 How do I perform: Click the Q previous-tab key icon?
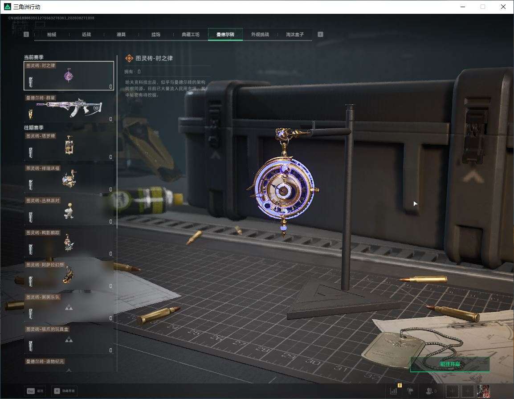click(x=26, y=34)
